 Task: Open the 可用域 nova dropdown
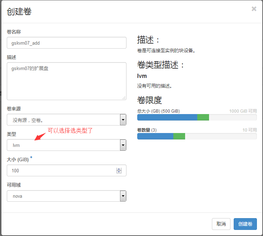pos(63,196)
